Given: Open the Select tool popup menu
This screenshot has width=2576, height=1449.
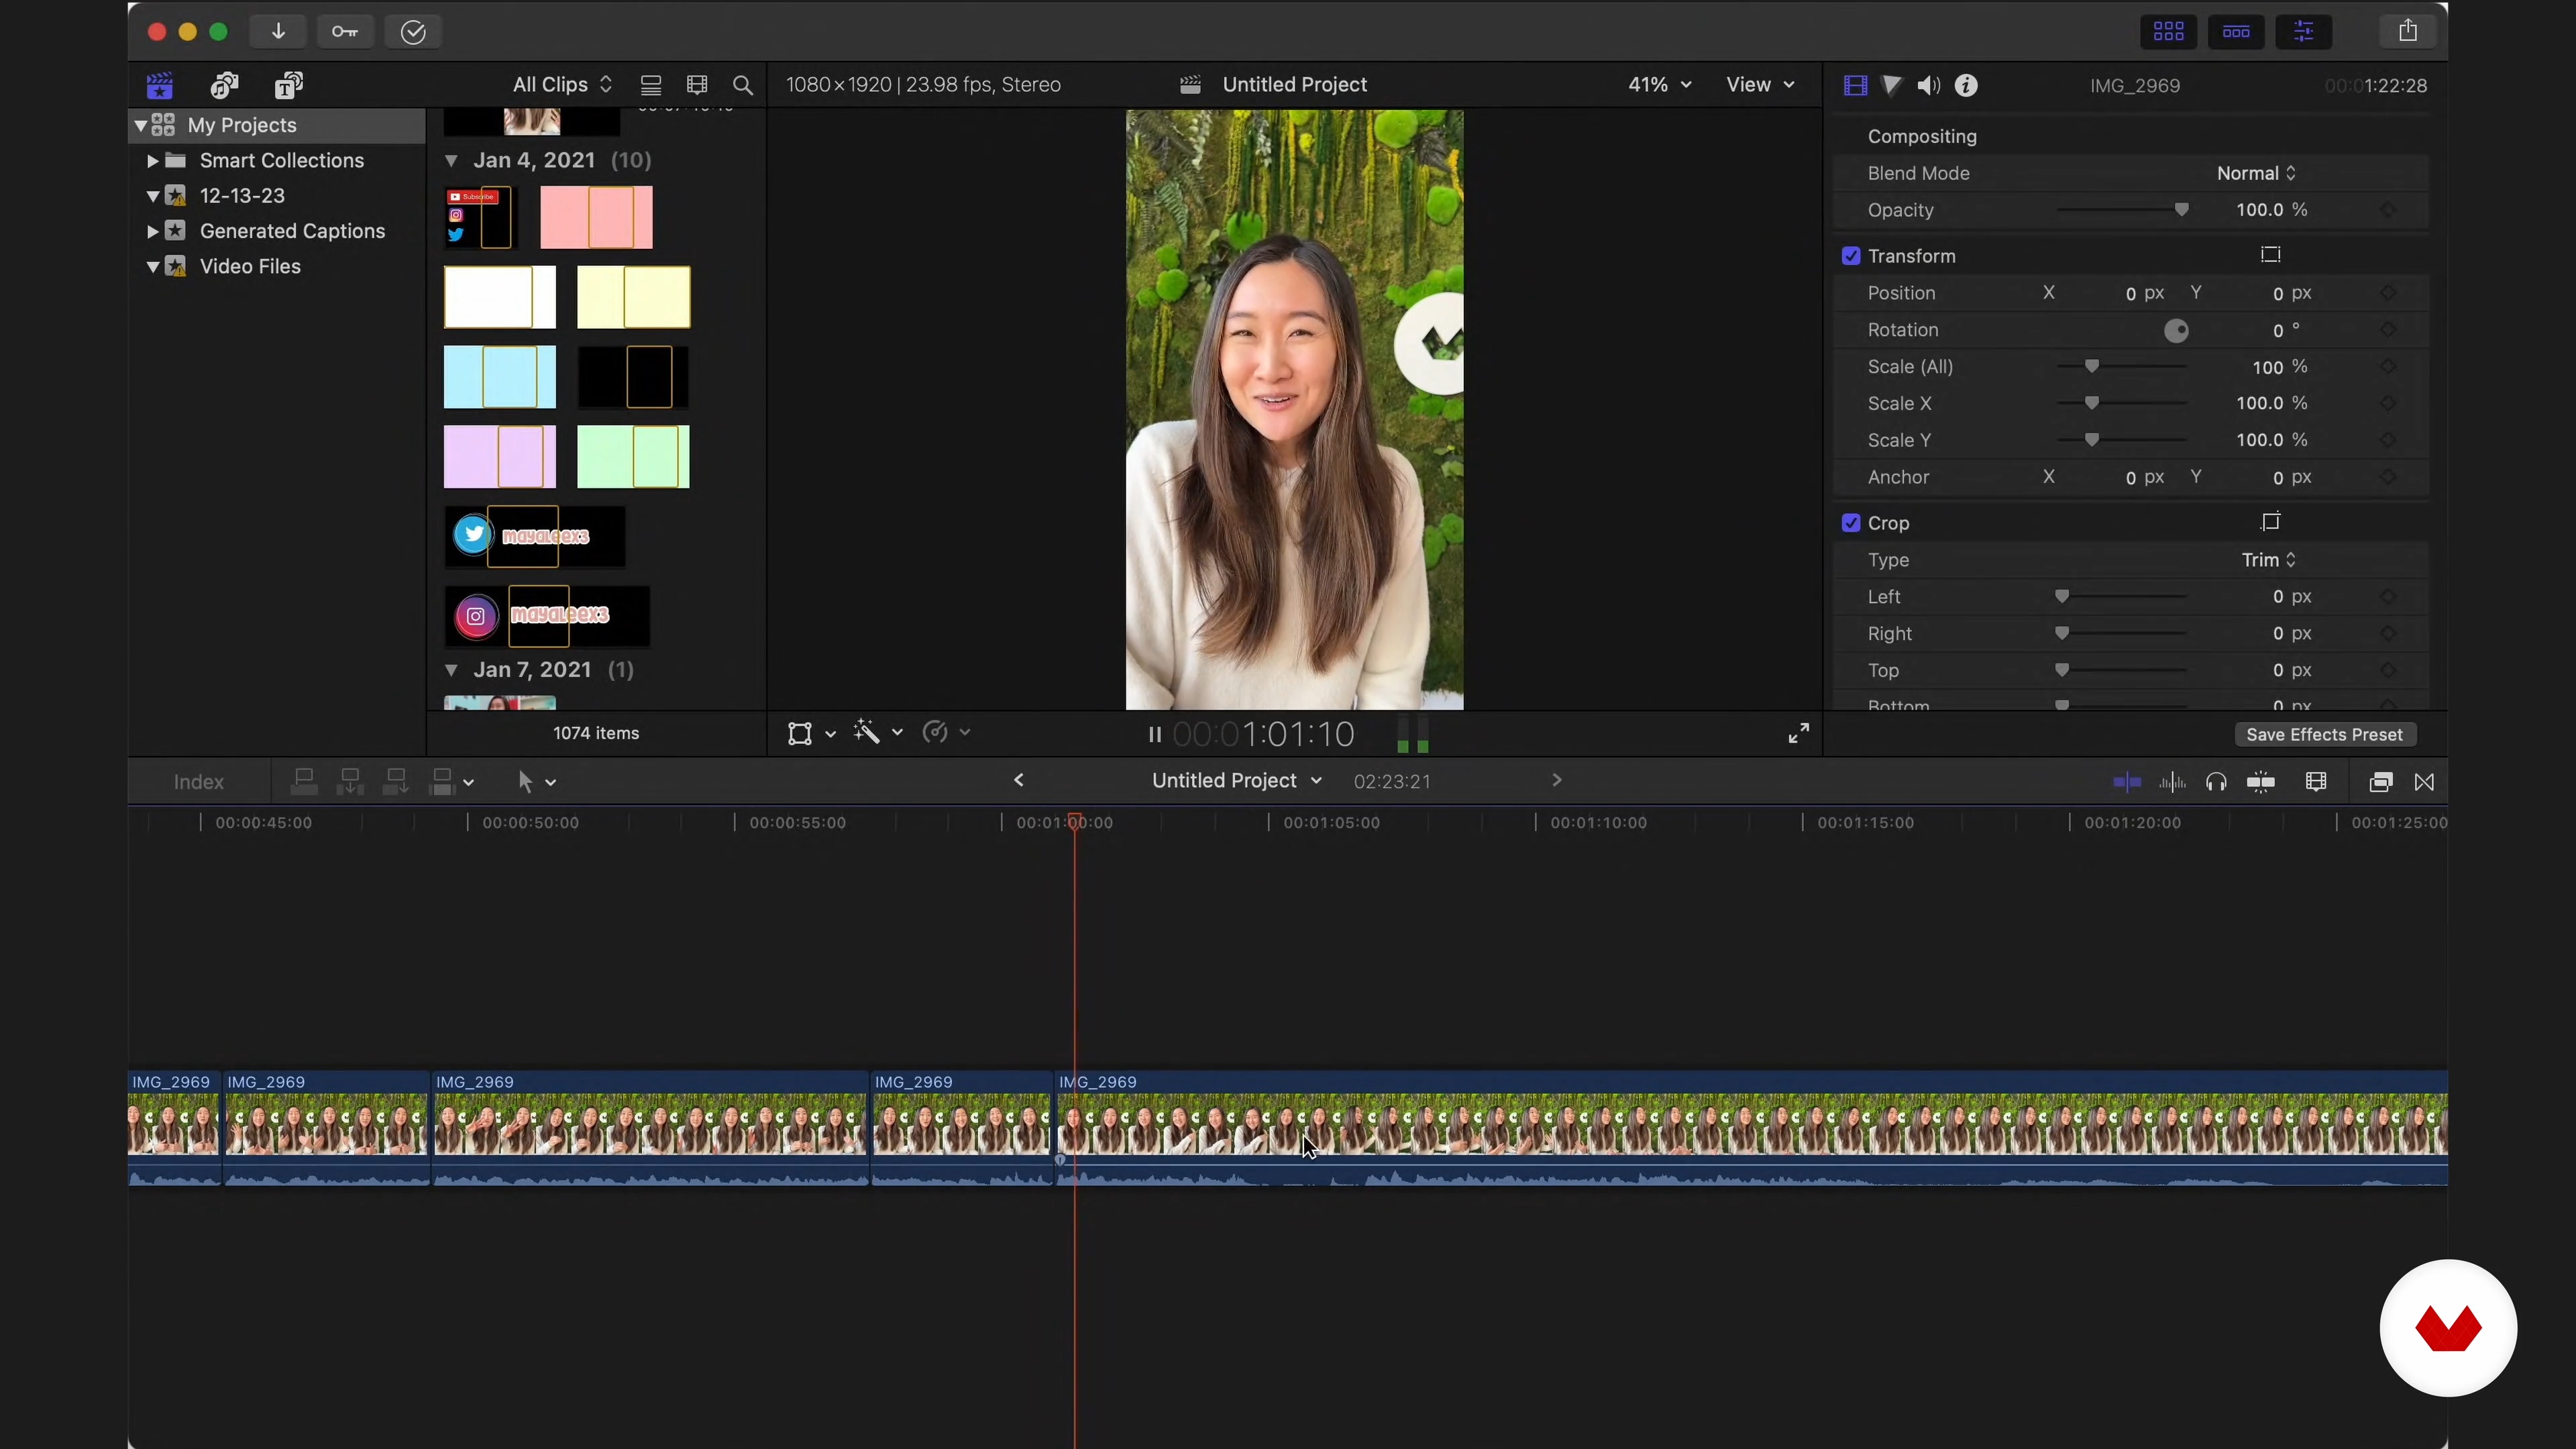Looking at the screenshot, I should tap(536, 782).
